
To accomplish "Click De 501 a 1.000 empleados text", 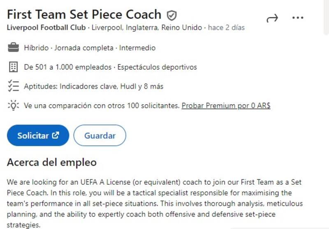I will click(67, 67).
